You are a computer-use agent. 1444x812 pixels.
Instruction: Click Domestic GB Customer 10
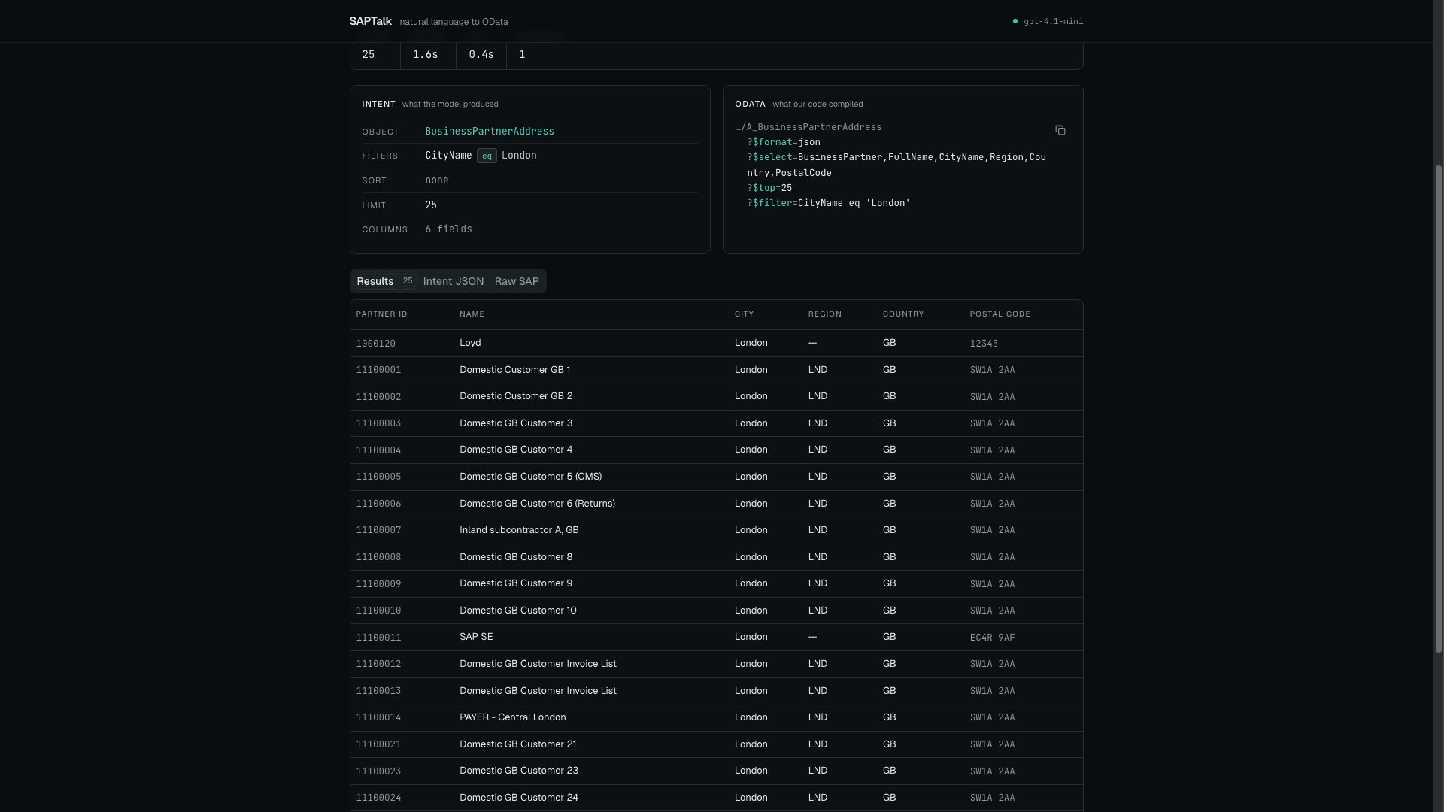coord(518,611)
